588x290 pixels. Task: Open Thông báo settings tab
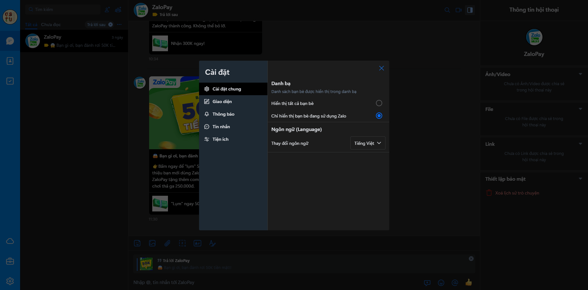[223, 114]
